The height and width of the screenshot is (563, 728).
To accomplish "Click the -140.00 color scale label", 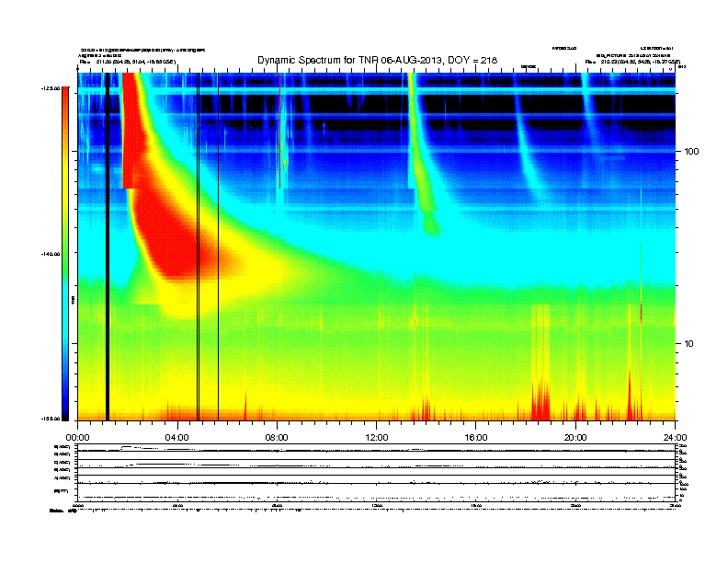I will coord(51,254).
